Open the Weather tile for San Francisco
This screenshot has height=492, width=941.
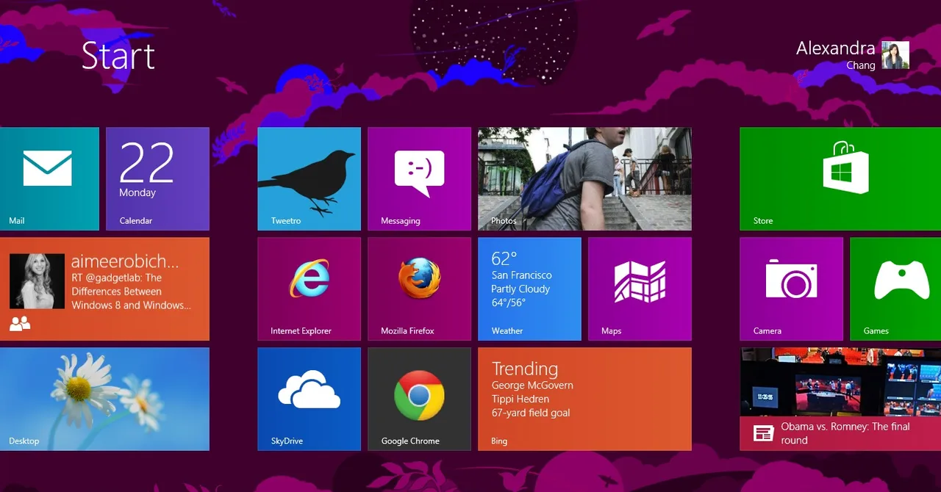[x=529, y=289]
